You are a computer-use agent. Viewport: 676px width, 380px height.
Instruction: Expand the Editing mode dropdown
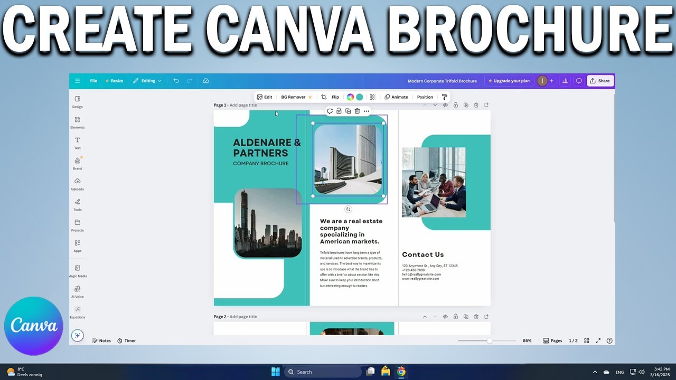[147, 81]
